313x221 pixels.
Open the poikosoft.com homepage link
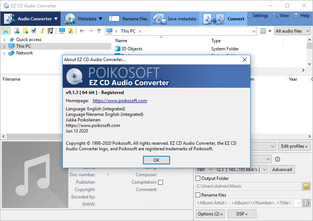pyautogui.click(x=120, y=101)
